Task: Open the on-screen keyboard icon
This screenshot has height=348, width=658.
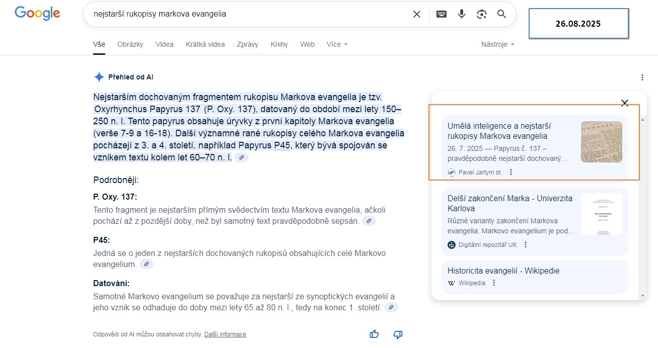Action: click(x=441, y=14)
